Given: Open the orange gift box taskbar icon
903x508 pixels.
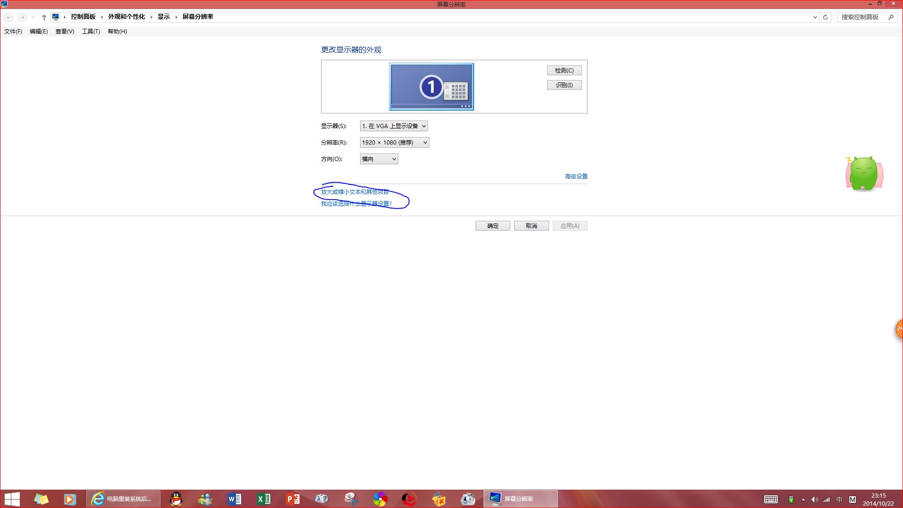Looking at the screenshot, I should click(438, 499).
